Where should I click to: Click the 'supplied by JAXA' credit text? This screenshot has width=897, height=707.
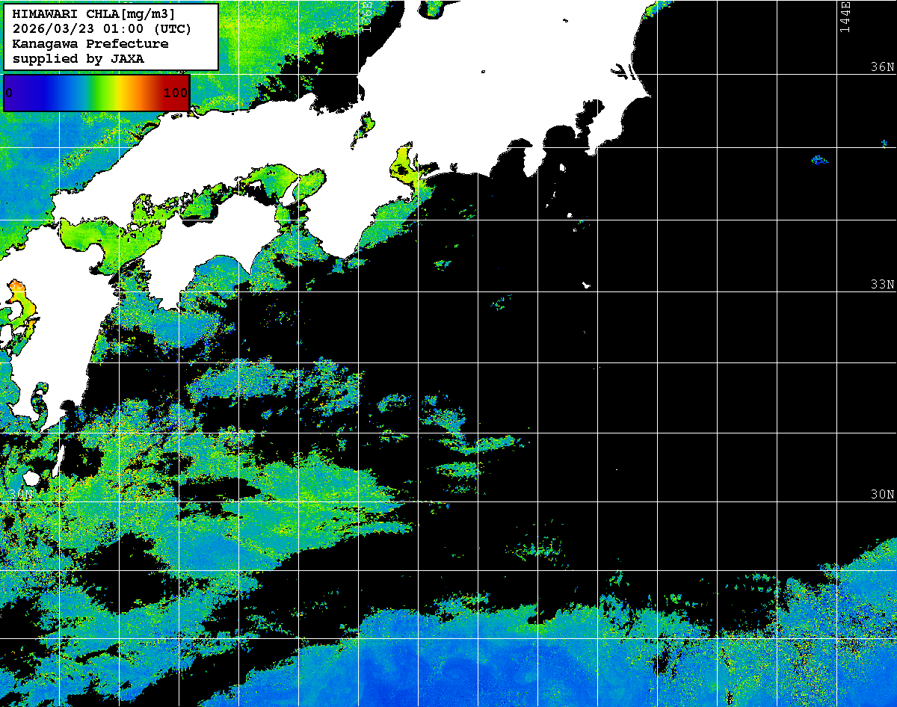[78, 58]
